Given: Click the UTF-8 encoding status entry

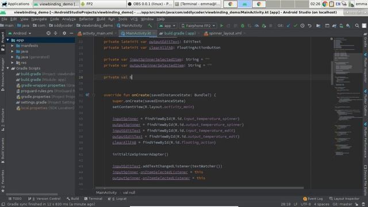Looking at the screenshot, I should pyautogui.click(x=305, y=204).
